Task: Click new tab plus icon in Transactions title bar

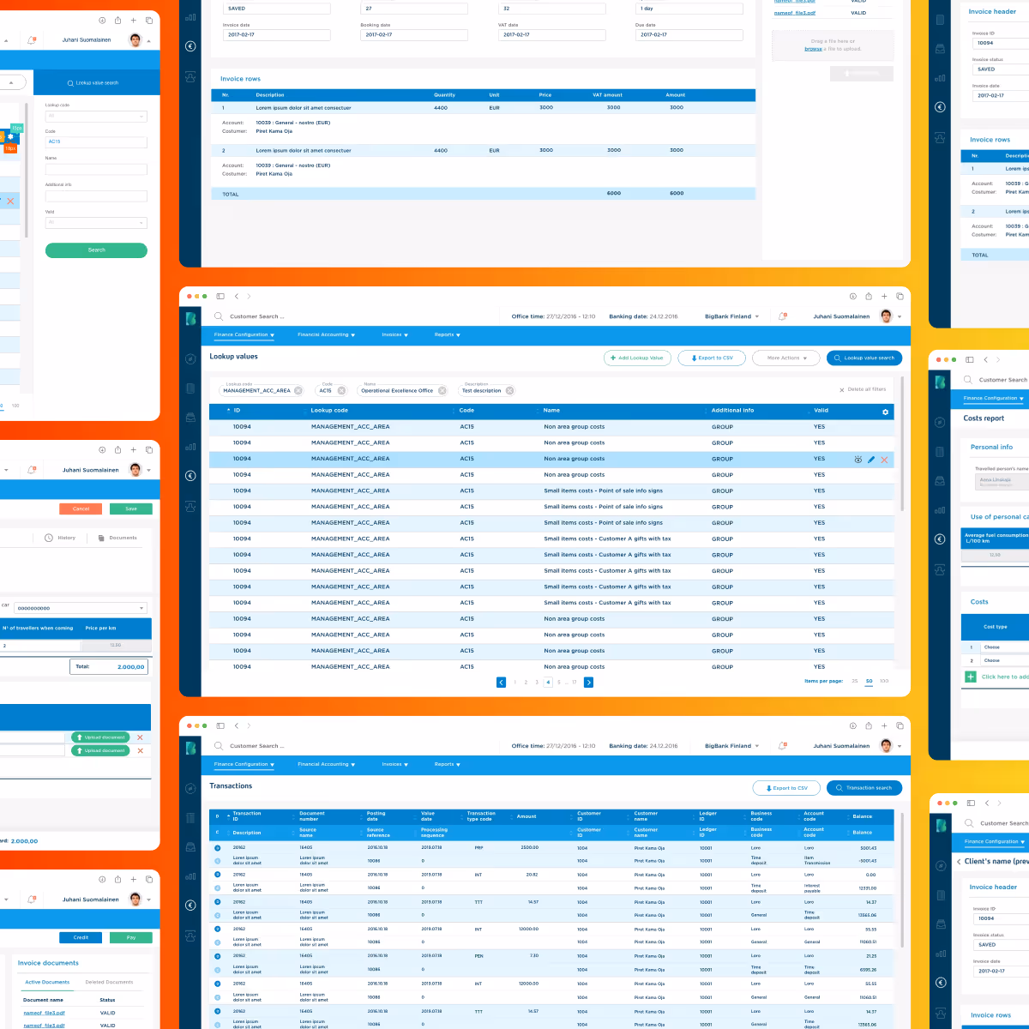Action: tap(885, 725)
